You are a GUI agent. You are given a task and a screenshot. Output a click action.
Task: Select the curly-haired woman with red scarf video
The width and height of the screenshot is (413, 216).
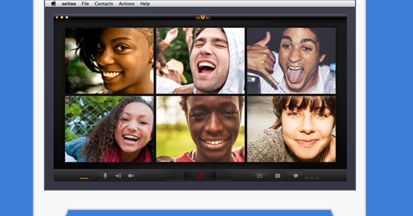click(109, 129)
